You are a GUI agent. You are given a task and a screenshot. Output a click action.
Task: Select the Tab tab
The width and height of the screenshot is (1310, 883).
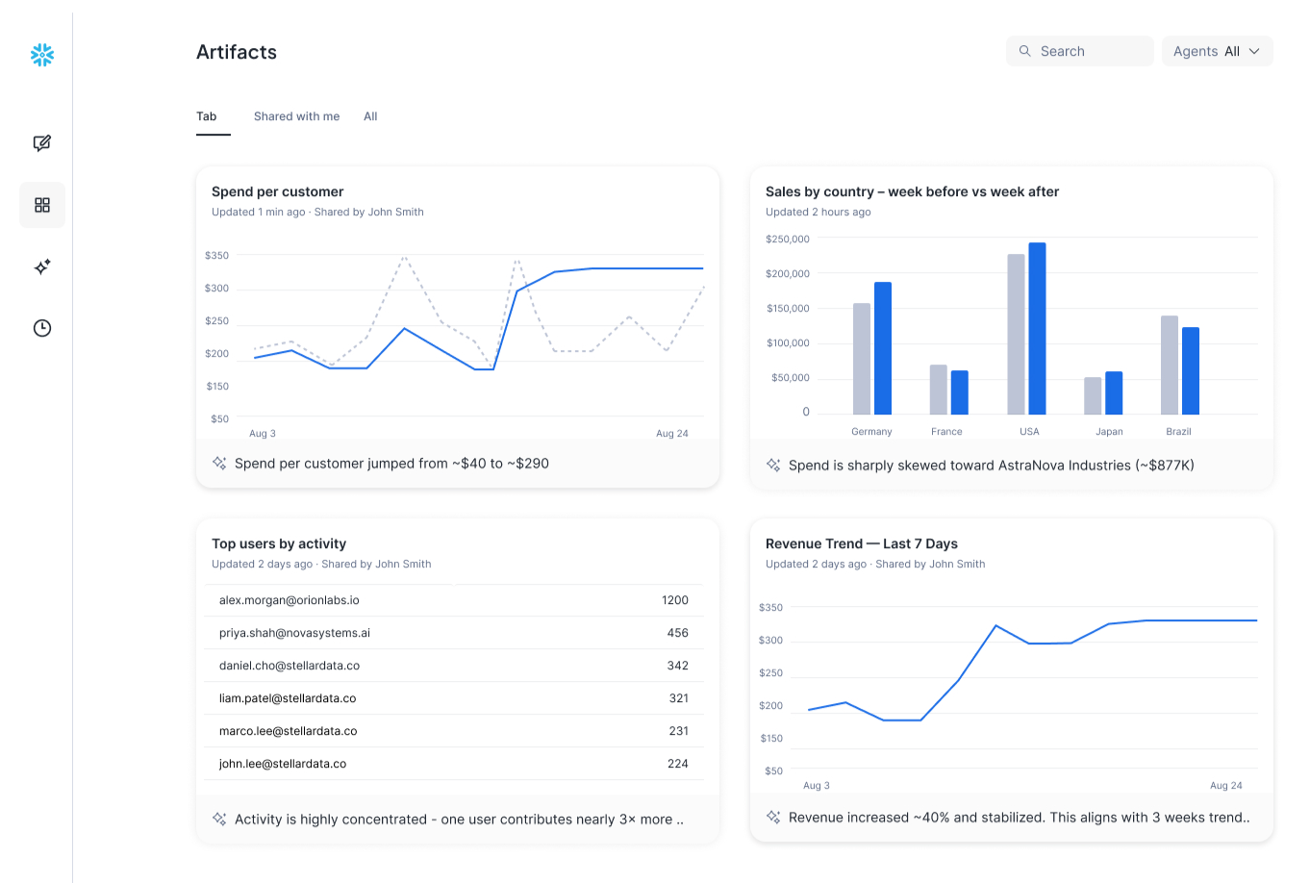point(207,116)
